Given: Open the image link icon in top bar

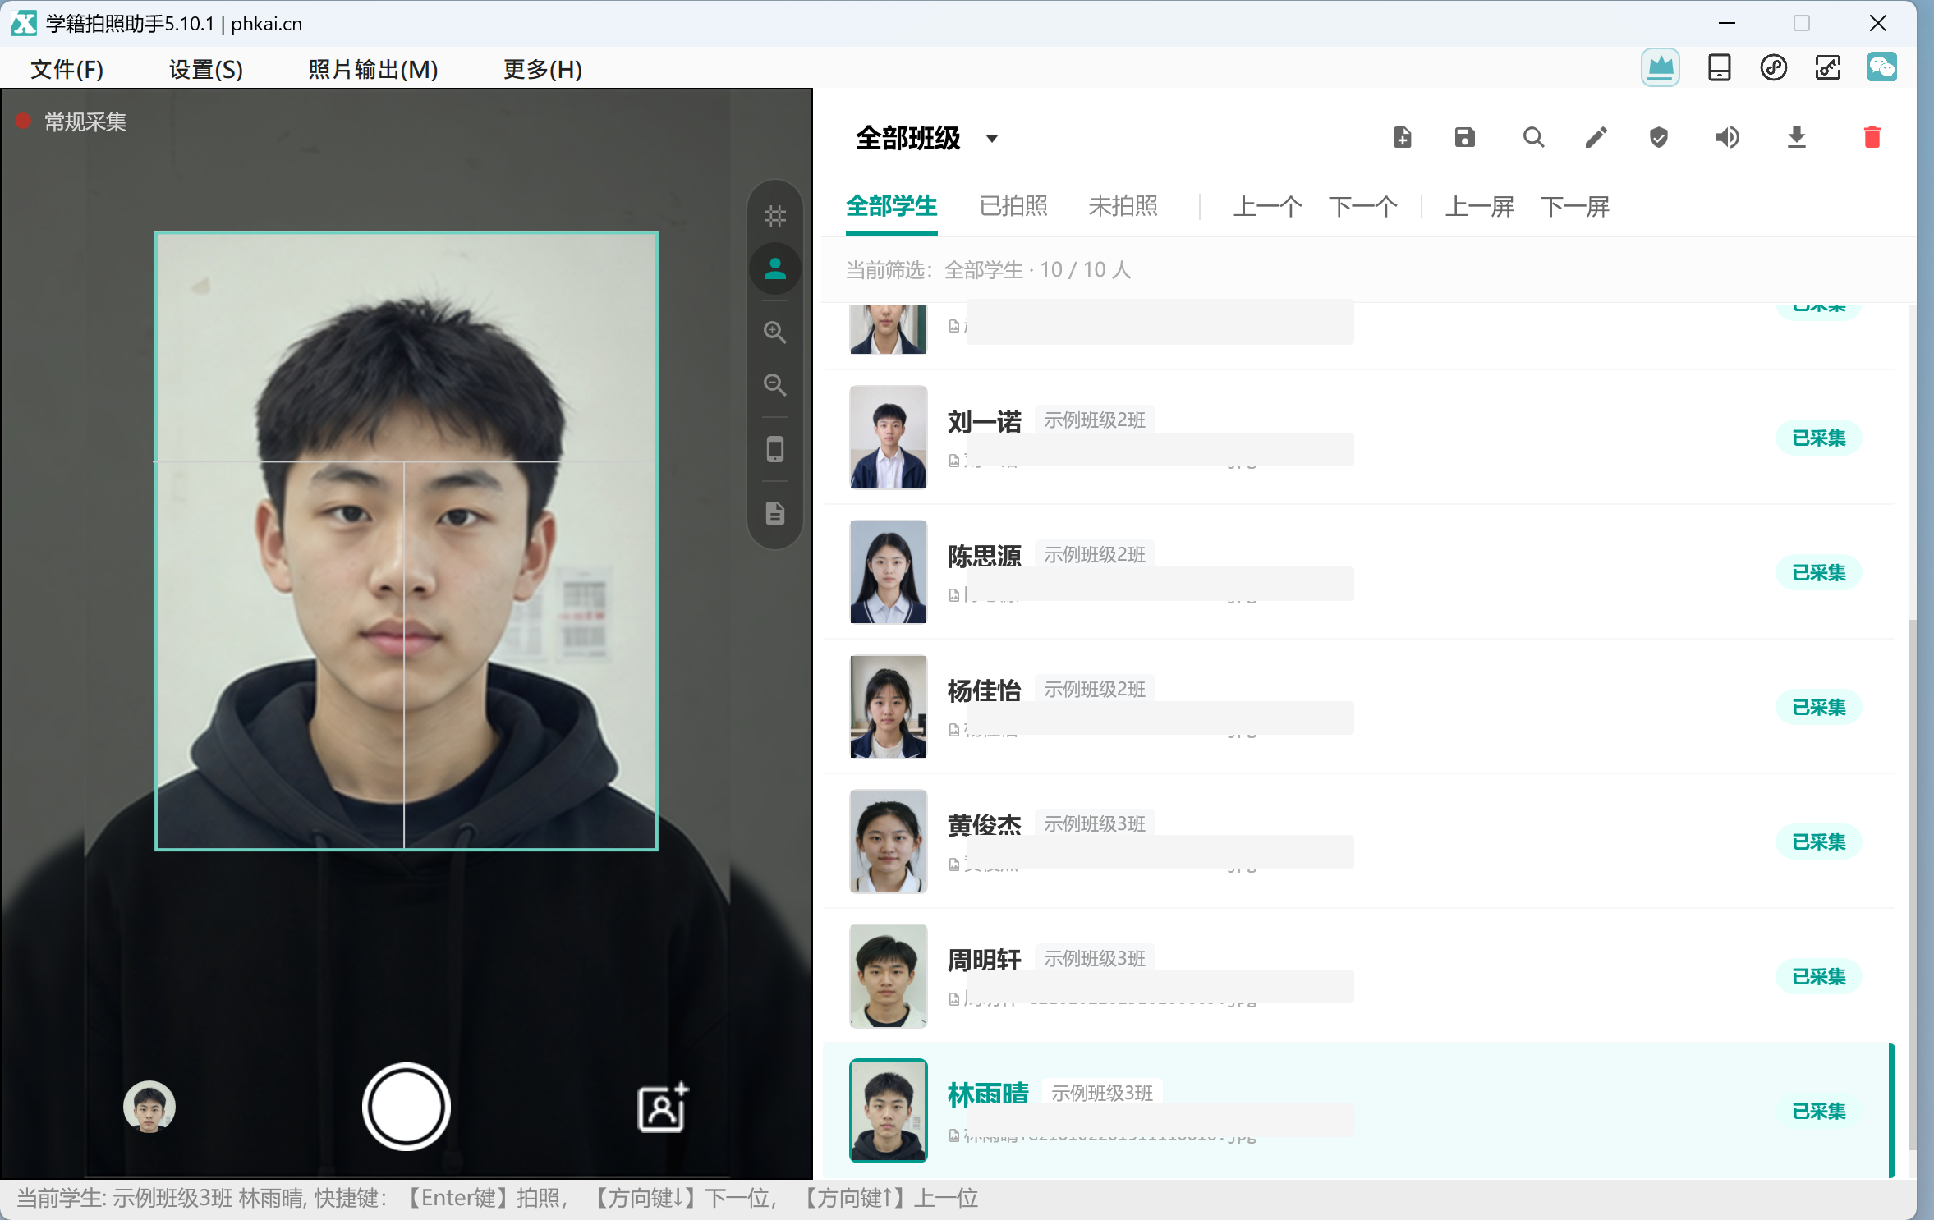Looking at the screenshot, I should click(1827, 67).
